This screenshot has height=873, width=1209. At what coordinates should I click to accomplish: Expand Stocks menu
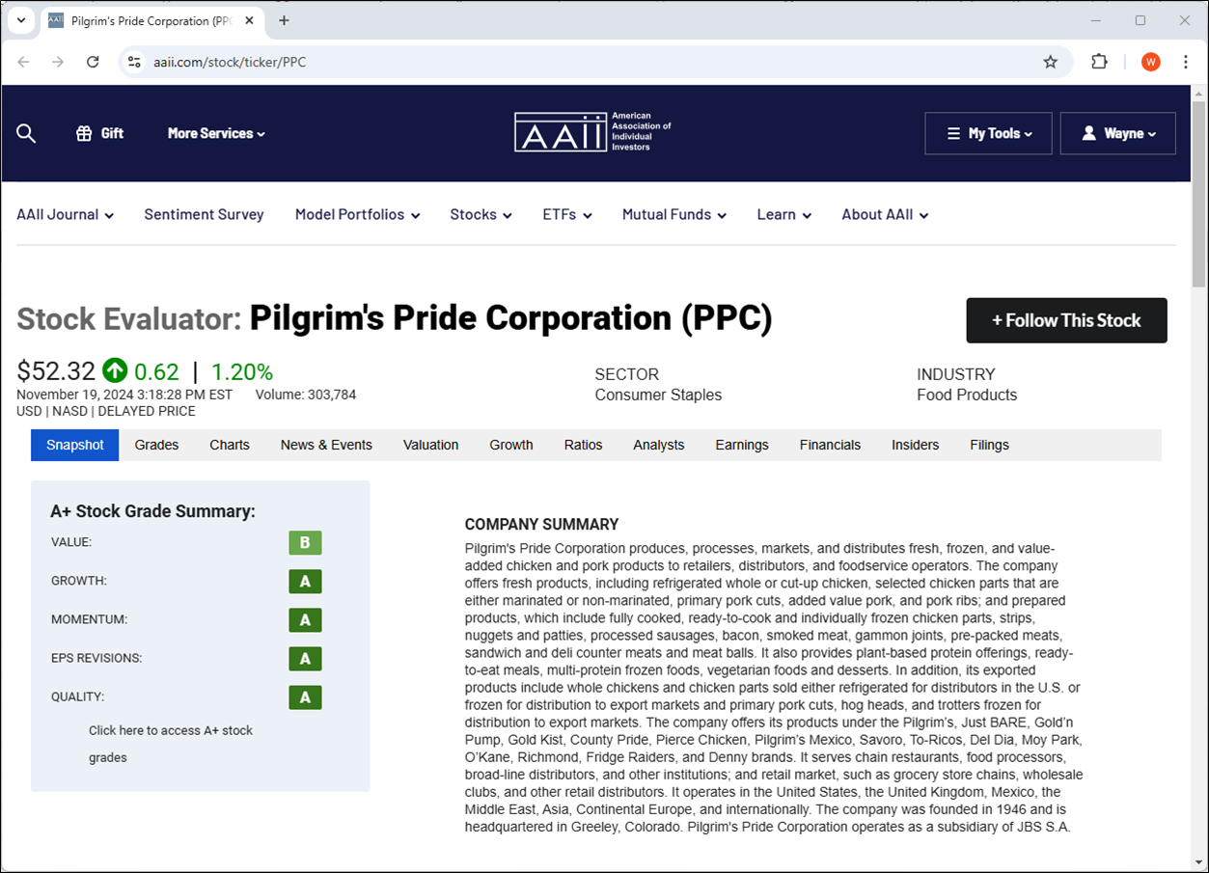[481, 215]
